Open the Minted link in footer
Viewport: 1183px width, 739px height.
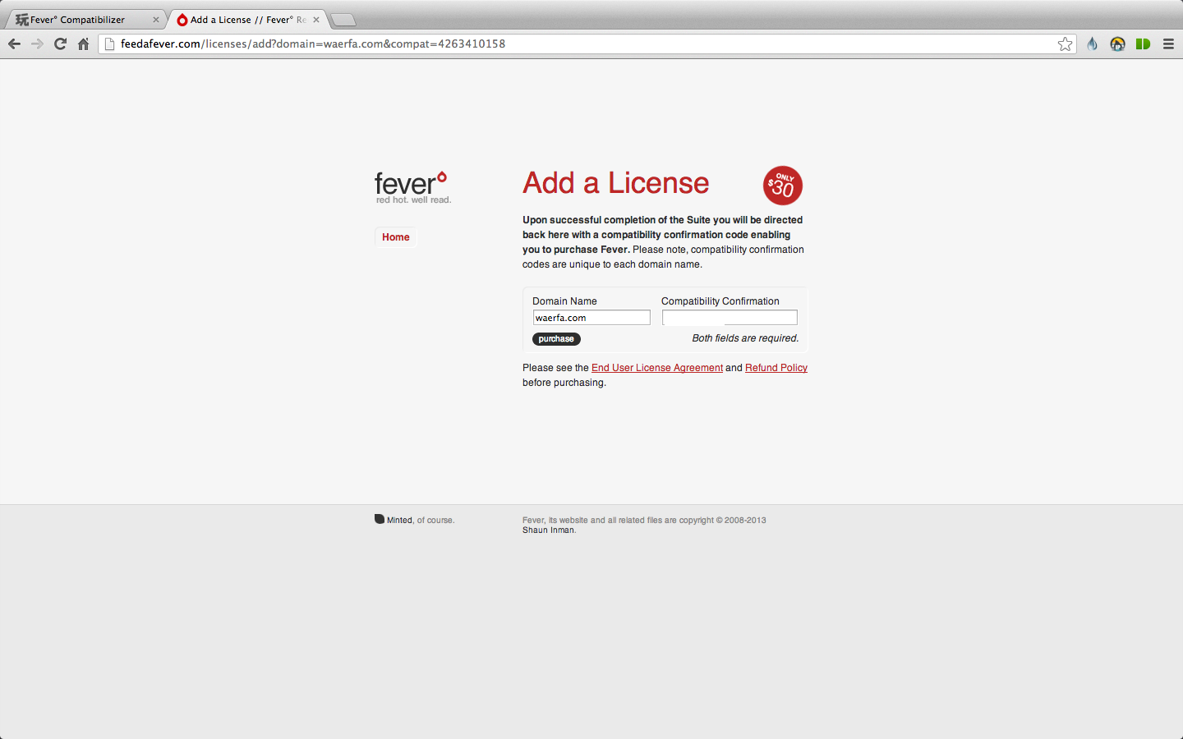pos(400,520)
